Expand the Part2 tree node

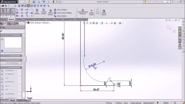[26, 23]
